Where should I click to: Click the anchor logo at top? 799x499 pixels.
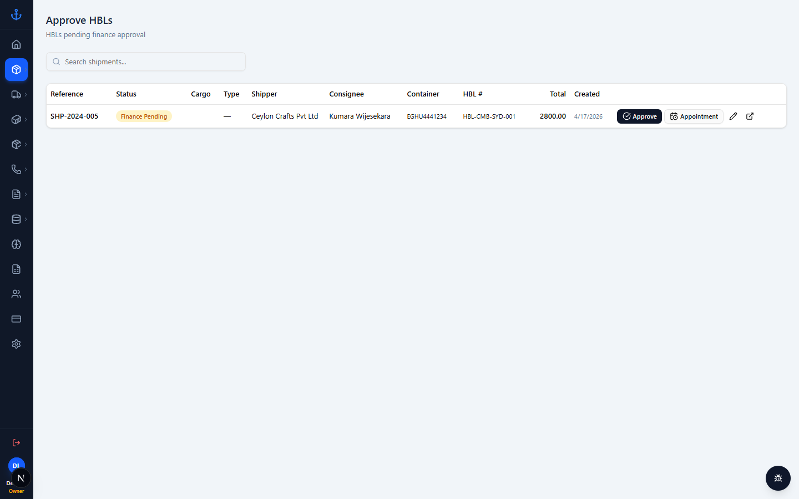click(x=16, y=14)
